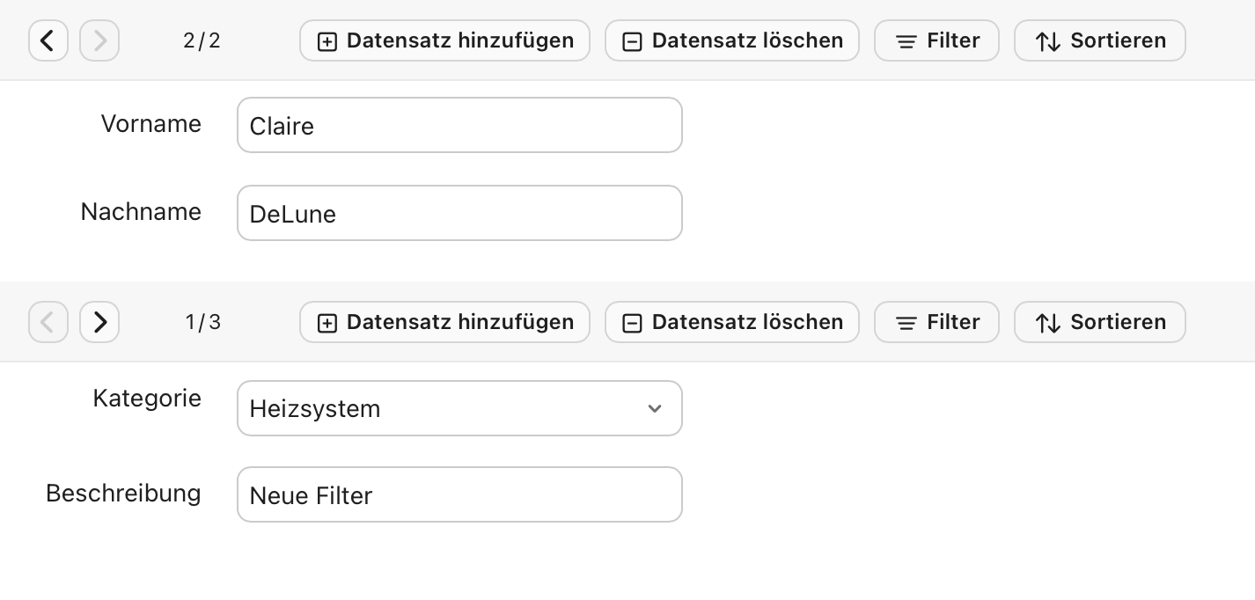Click the Kategorie dropdown chevron arrow
The height and width of the screenshot is (600, 1255).
pos(655,408)
